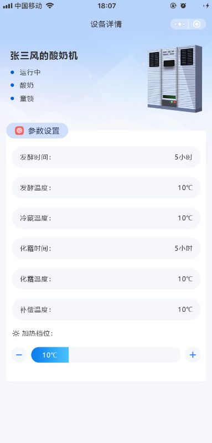Open the 发酵温度 setting row
The image size is (212, 443).
[106, 188]
